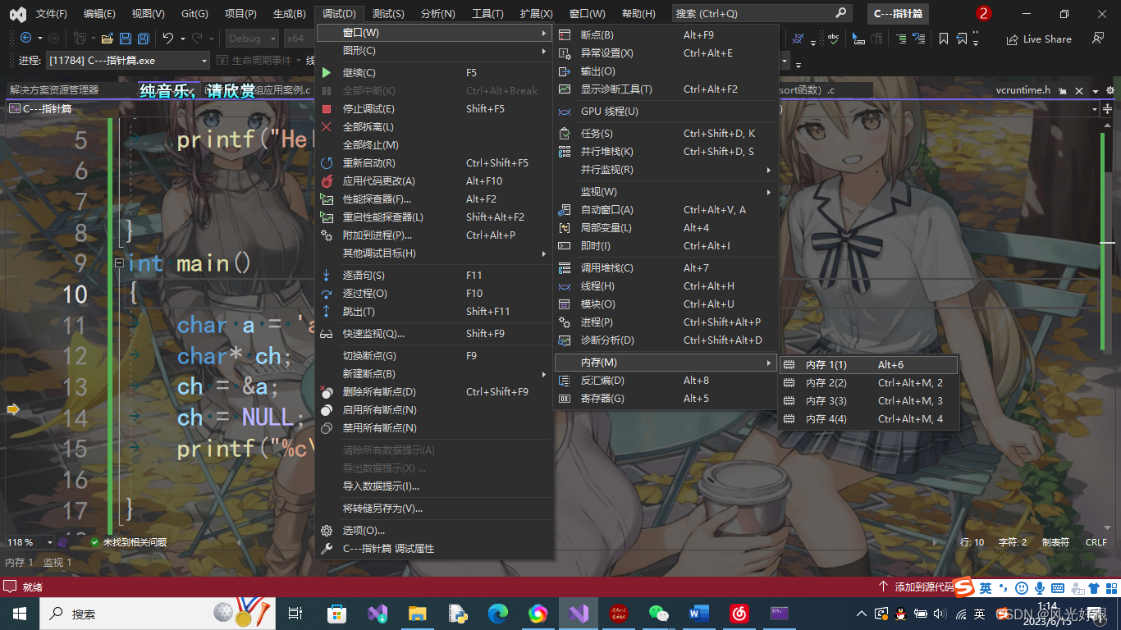This screenshot has height=630, width=1121.
Task: Click 切换断点(G) menu entry
Action: [433, 356]
